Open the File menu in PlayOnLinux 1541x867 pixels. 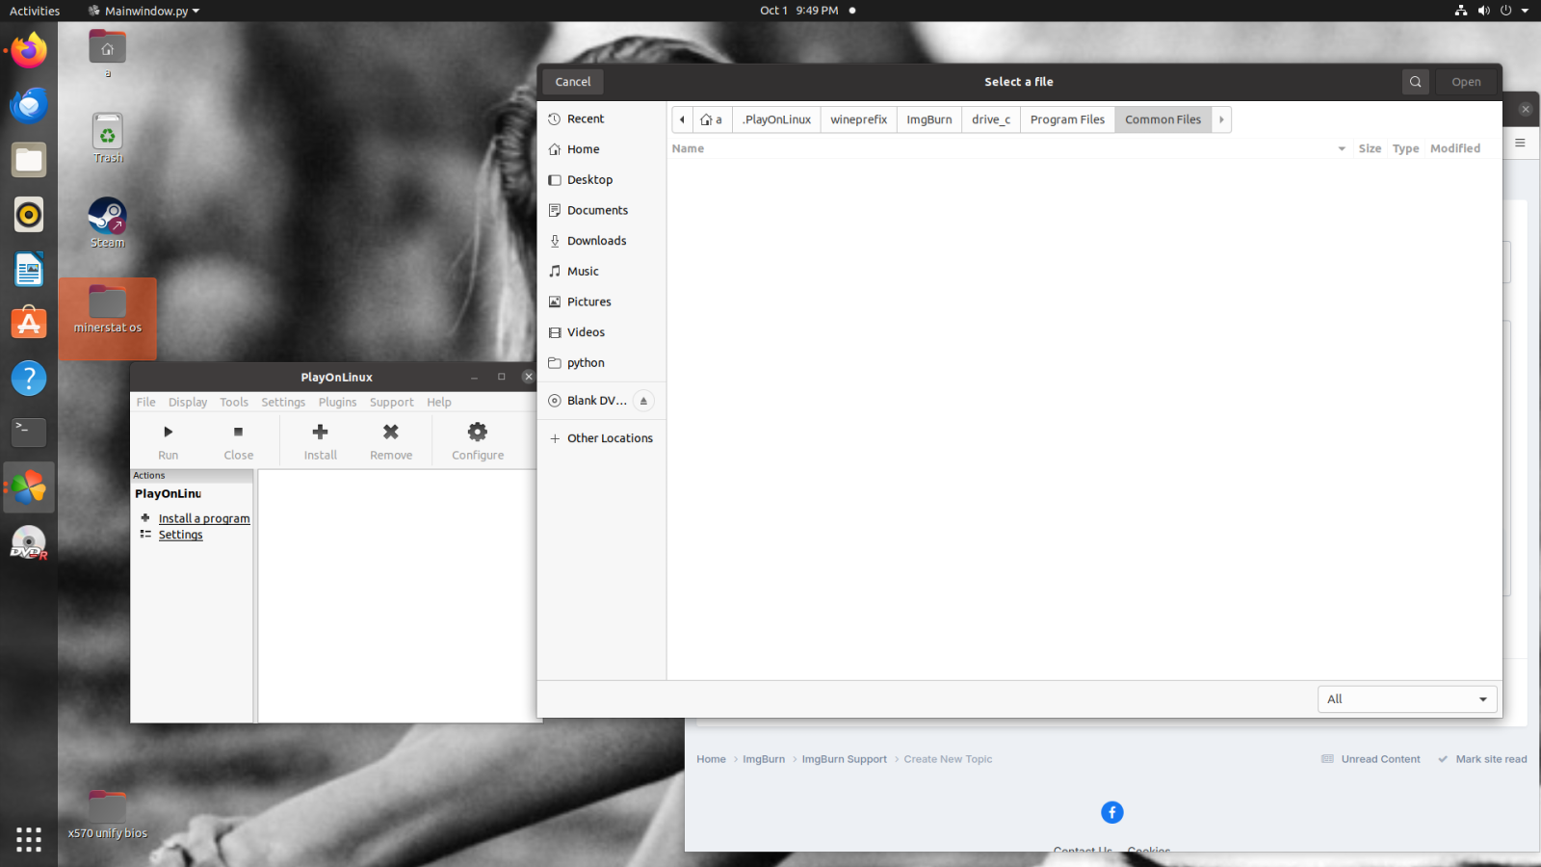(146, 402)
